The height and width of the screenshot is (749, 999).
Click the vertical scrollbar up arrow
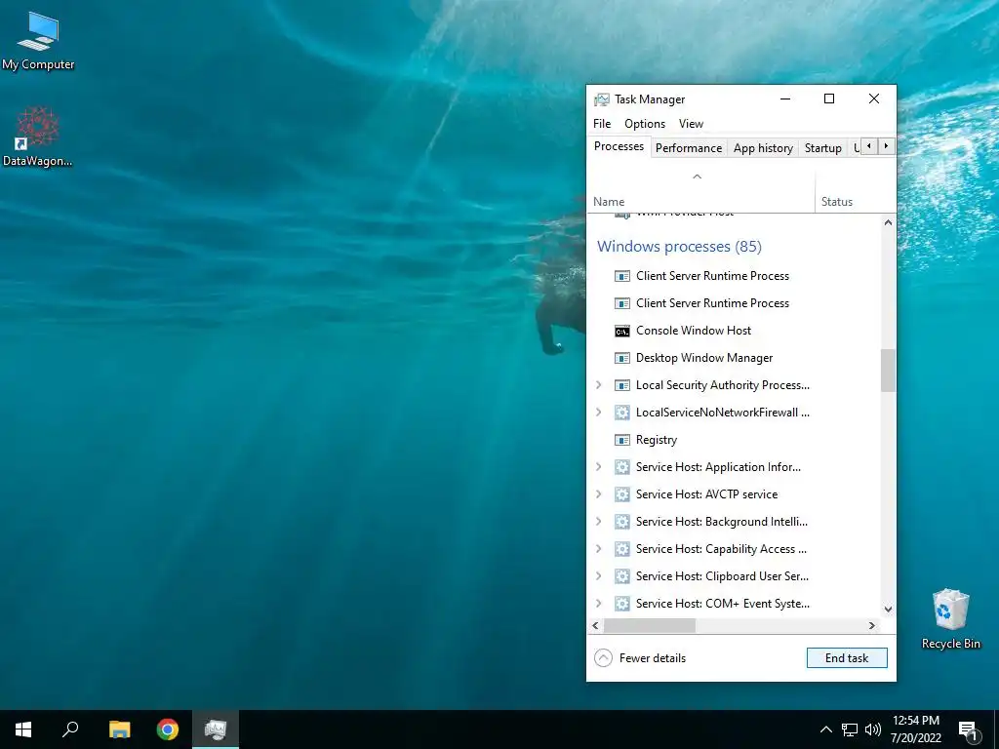pyautogui.click(x=888, y=222)
